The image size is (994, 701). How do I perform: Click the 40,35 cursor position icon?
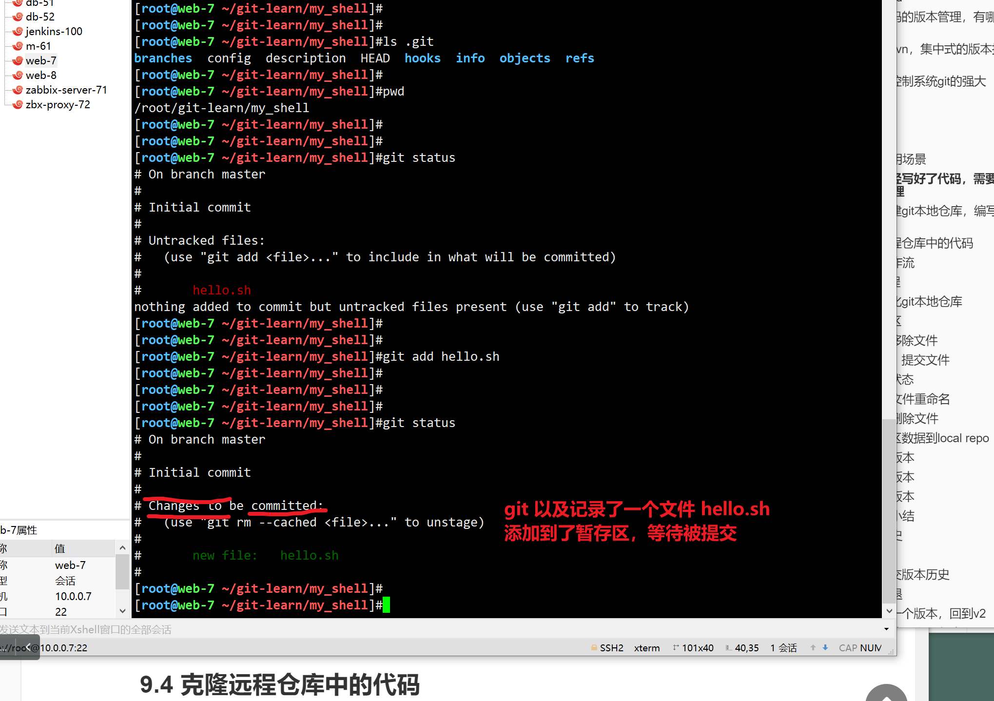click(729, 647)
